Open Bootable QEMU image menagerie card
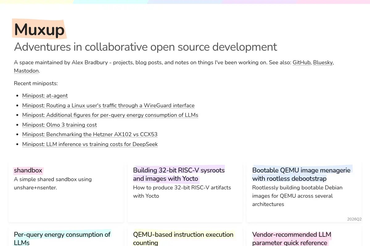Viewport: 370px width, 246px height. (x=301, y=174)
